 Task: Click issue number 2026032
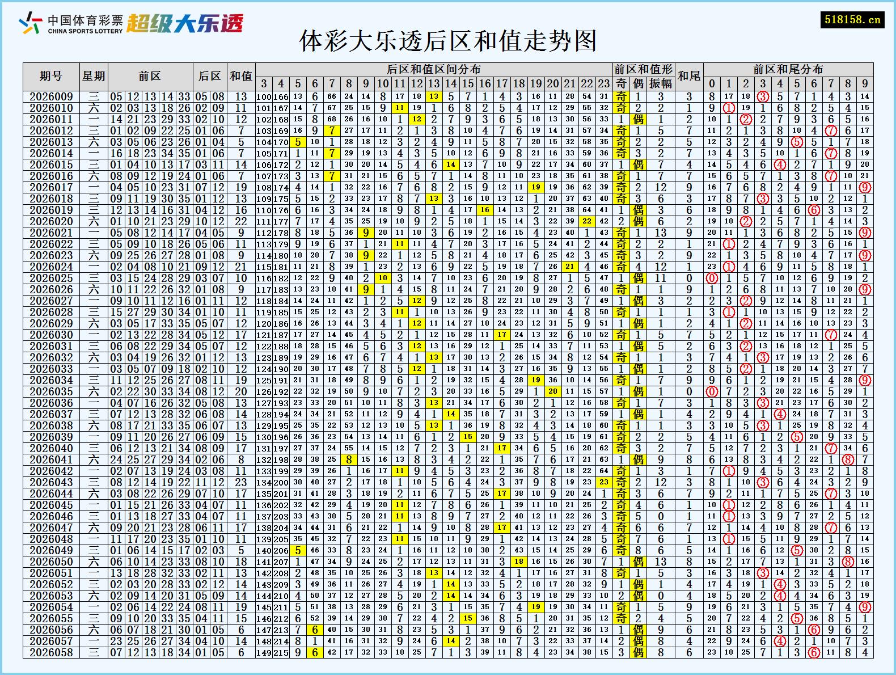click(x=51, y=357)
